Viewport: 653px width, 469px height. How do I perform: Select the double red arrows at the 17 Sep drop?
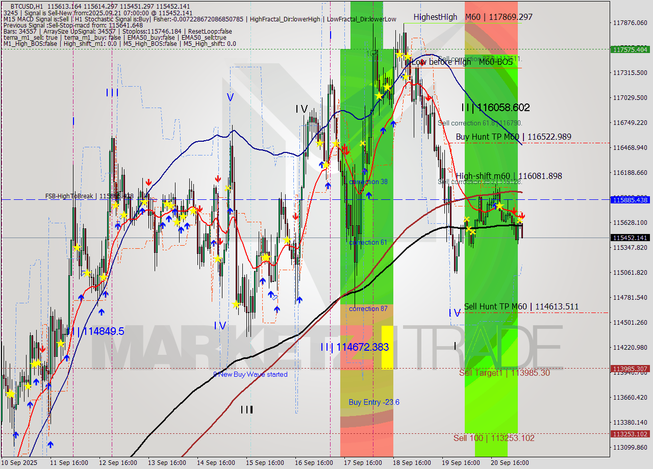pyautogui.click(x=346, y=149)
